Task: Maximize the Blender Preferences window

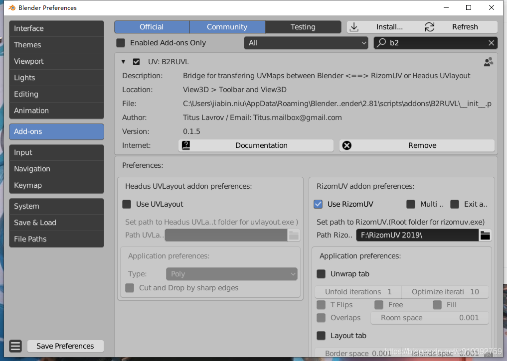Action: [x=469, y=7]
